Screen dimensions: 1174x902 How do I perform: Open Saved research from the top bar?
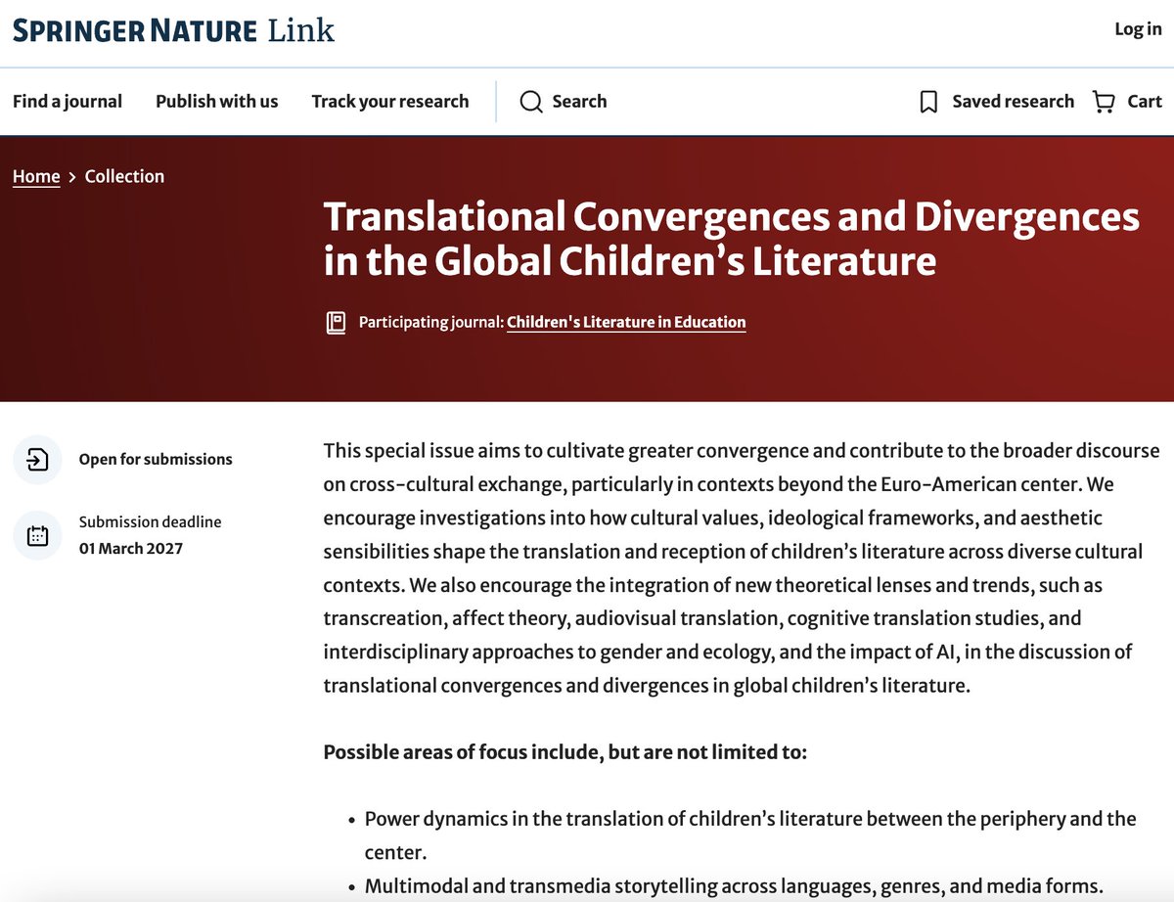1013,101
